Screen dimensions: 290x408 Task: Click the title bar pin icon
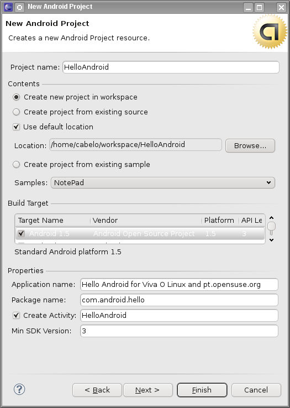(x=19, y=7)
